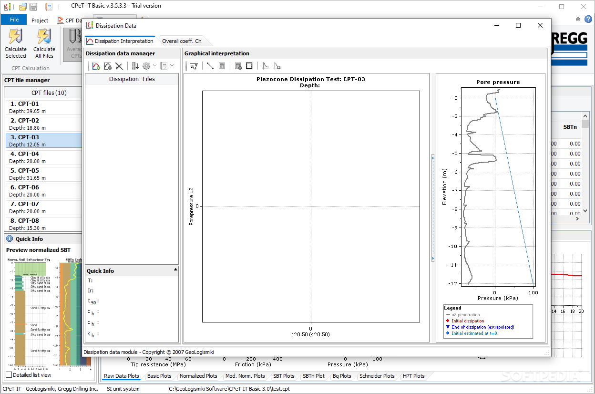The height and width of the screenshot is (394, 595).
Task: Select CPT-01 in the CPT file manager
Action: click(43, 107)
